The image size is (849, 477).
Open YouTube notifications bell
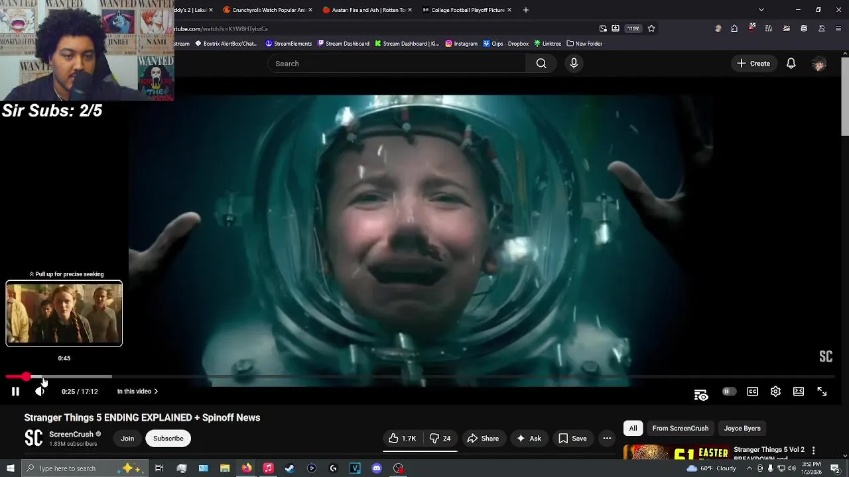(791, 64)
